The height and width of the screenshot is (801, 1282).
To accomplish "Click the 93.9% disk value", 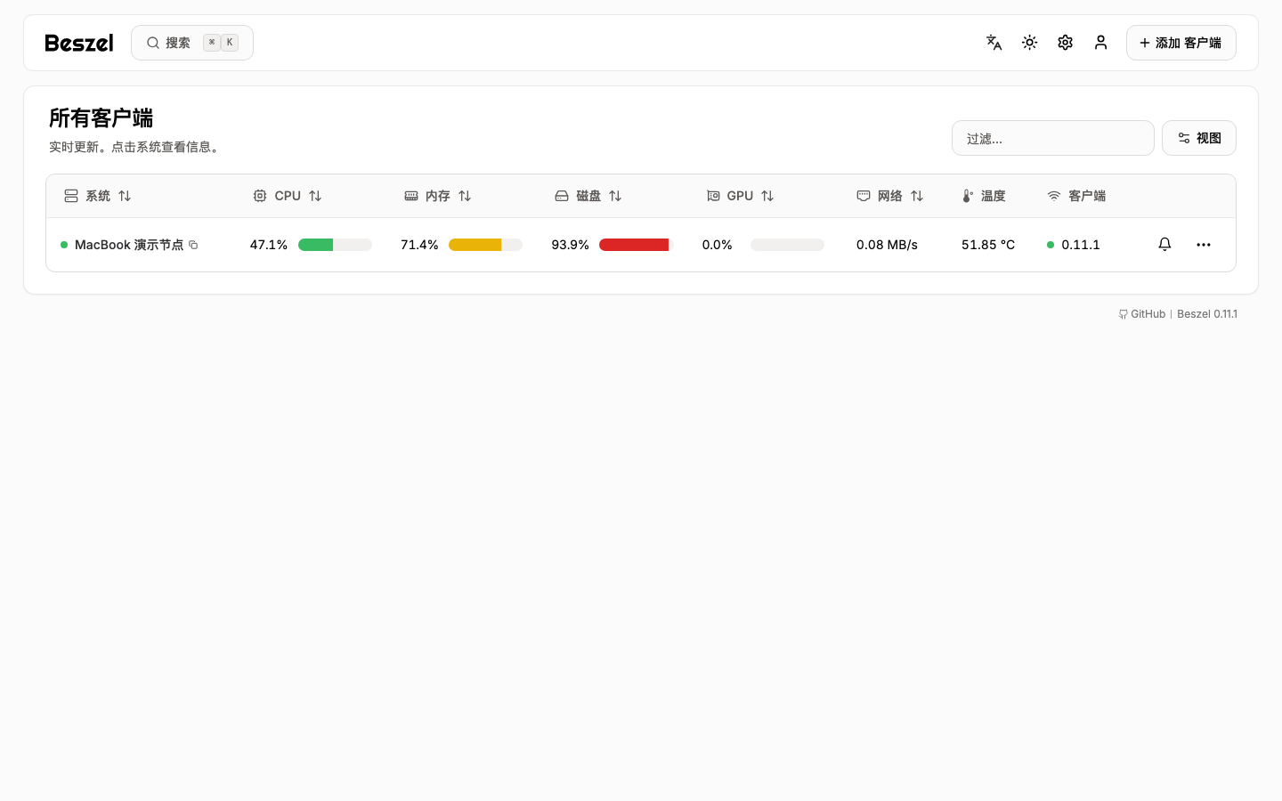I will tap(570, 245).
